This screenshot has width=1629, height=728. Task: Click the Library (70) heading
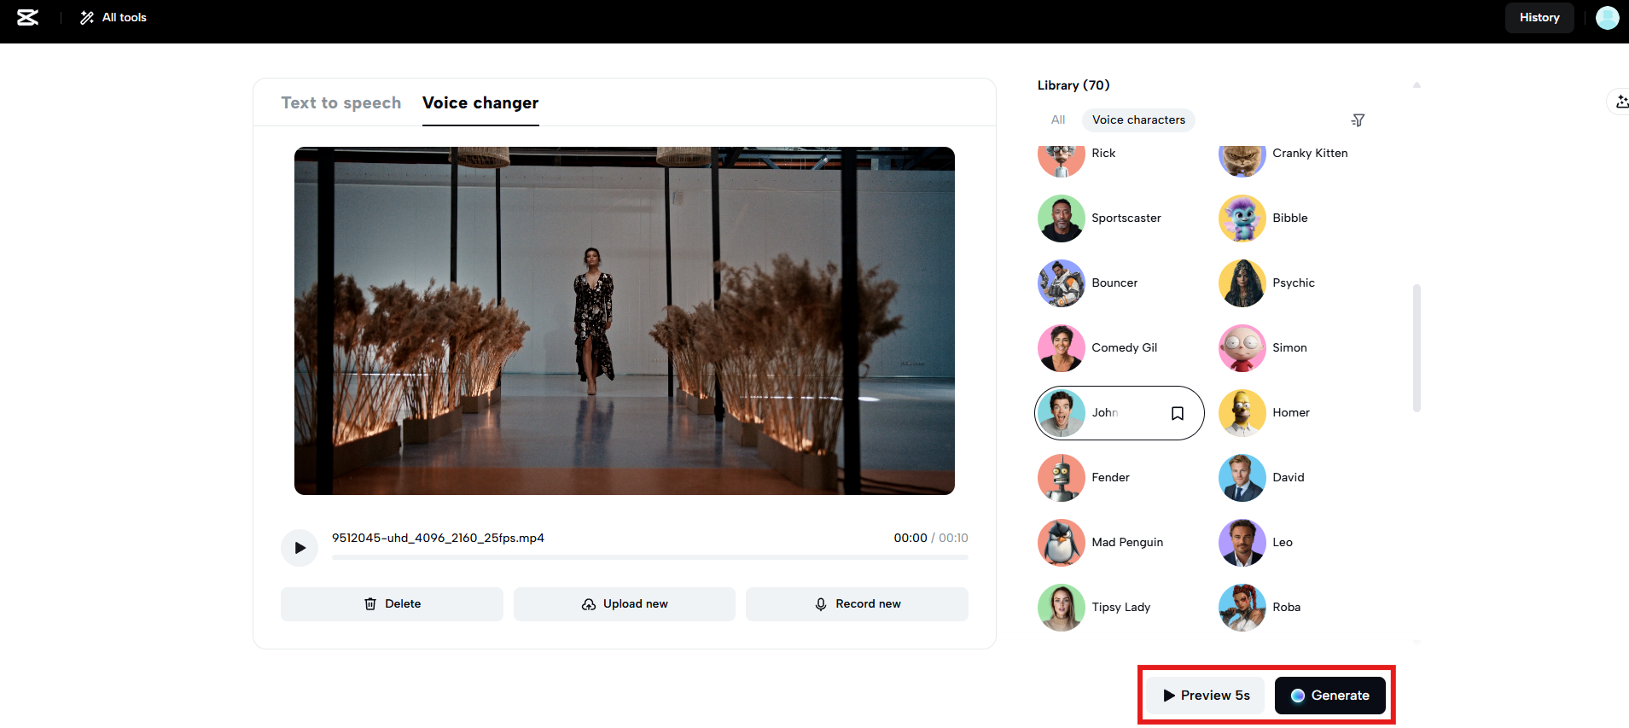(1073, 85)
